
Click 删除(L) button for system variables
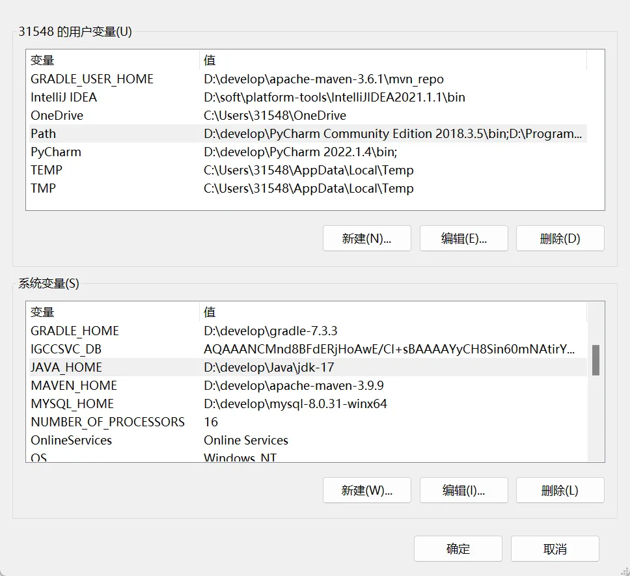click(x=560, y=490)
